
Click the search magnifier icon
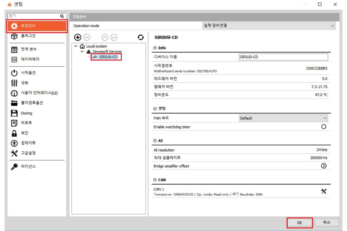62,16
